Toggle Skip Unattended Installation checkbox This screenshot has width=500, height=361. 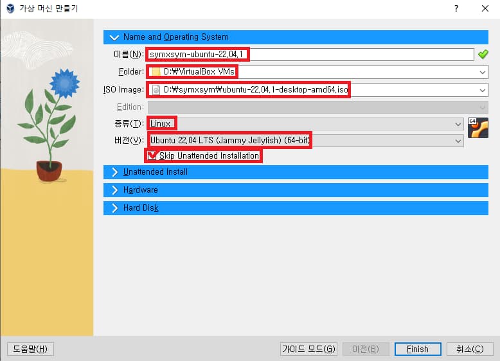click(152, 155)
